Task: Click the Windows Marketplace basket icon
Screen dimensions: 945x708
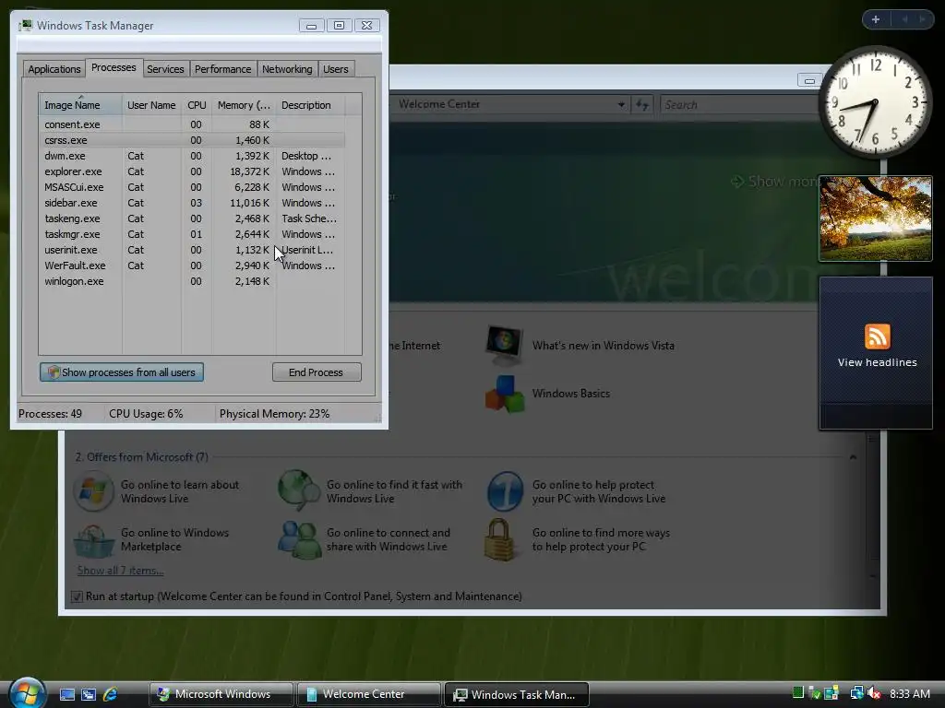Action: coord(93,540)
